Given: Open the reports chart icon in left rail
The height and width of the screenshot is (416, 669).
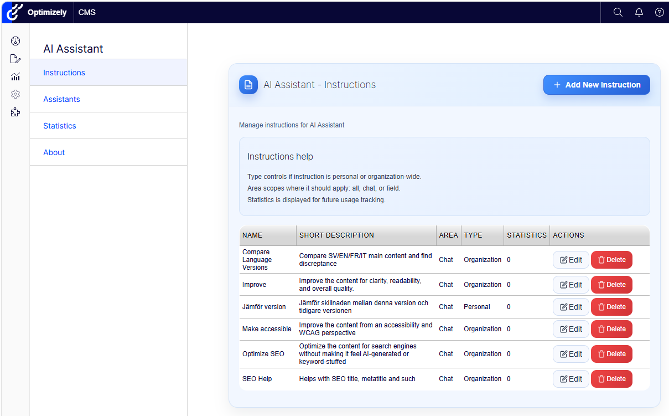Looking at the screenshot, I should coord(15,76).
